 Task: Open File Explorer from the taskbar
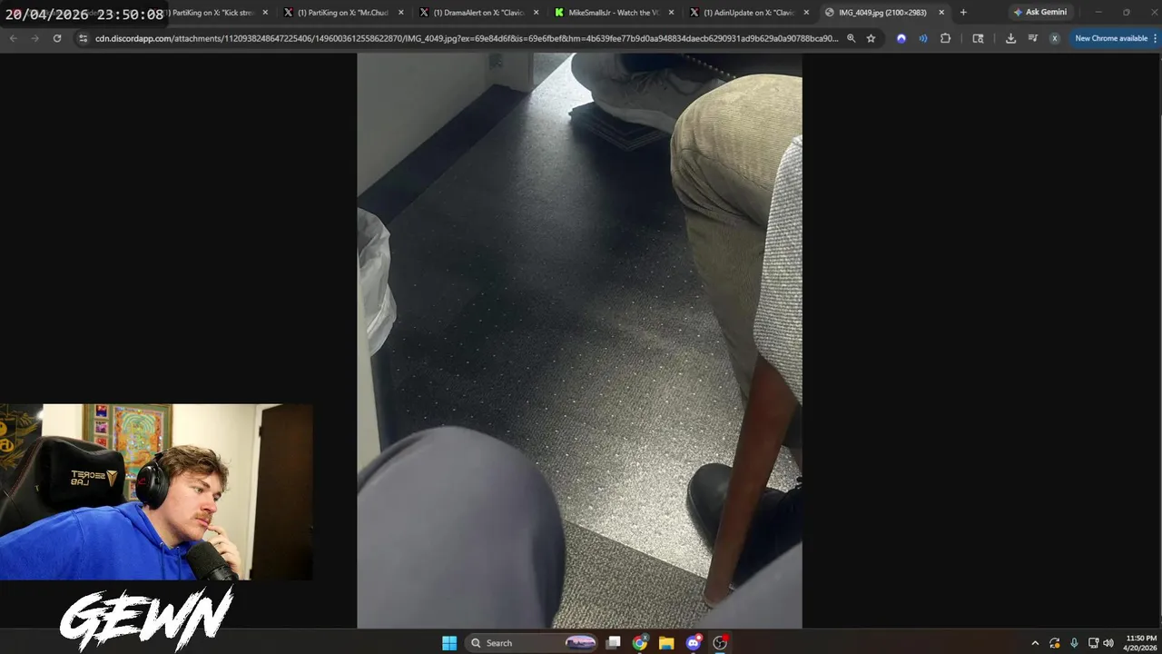click(x=666, y=643)
